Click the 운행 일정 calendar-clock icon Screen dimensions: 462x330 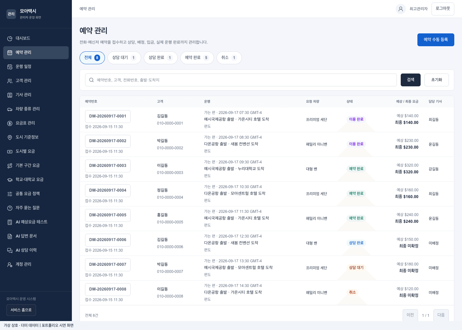10,67
